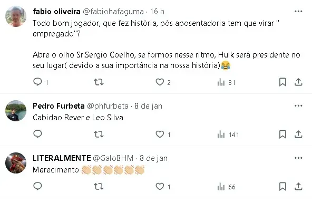Viewport: 312px width, 202px height.
Task: Like Pedro Furbeta's tweet
Action: [160, 134]
